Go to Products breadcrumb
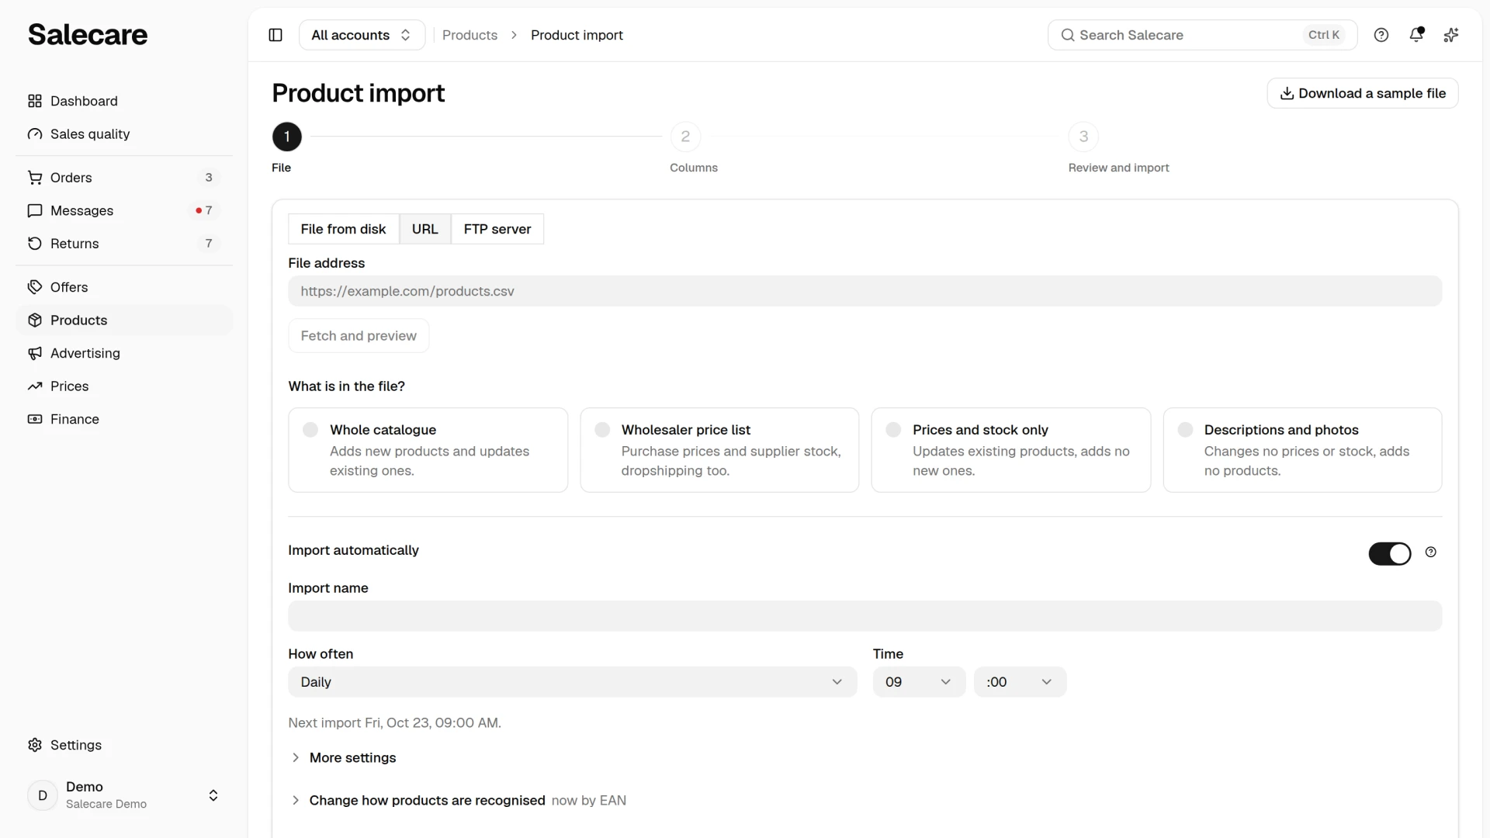Screen dimensions: 1490x838 [x=470, y=35]
